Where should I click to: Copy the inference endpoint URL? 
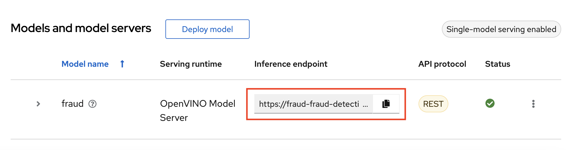[x=386, y=104]
